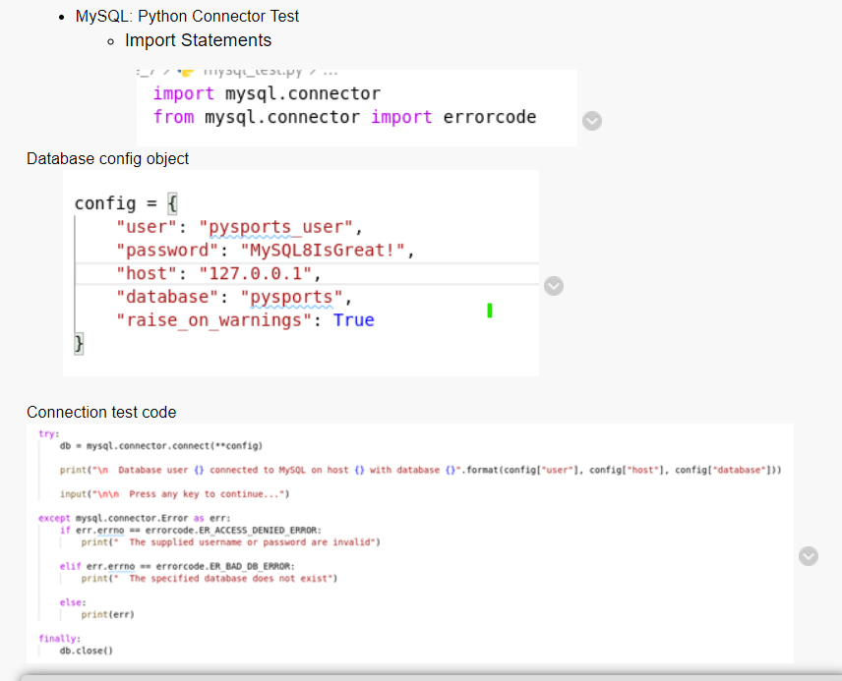Open dropdown beside the connection test code image
842x681 pixels.
pyautogui.click(x=809, y=556)
